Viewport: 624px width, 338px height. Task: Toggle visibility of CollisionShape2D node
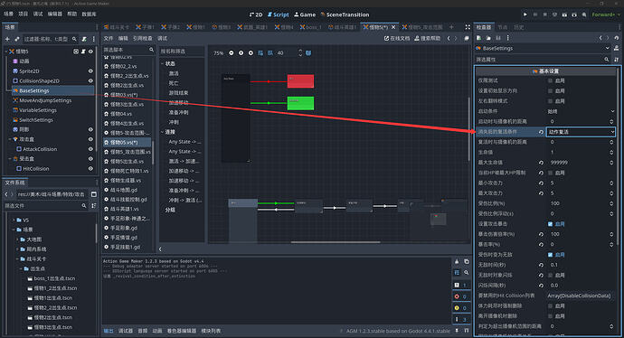point(90,80)
